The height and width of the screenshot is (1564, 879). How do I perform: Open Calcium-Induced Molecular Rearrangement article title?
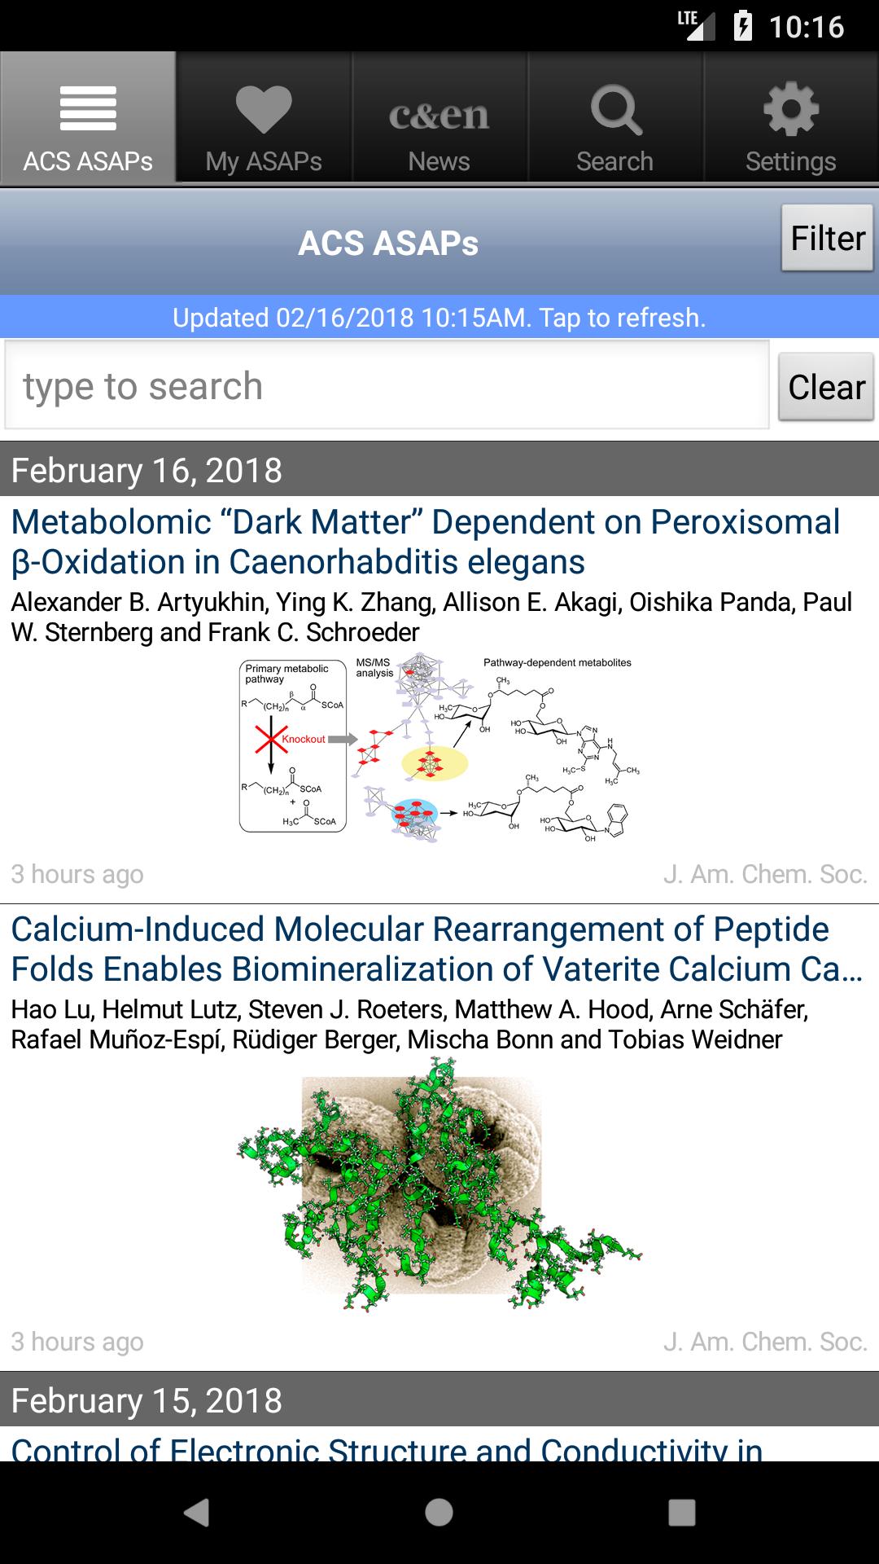tap(436, 949)
